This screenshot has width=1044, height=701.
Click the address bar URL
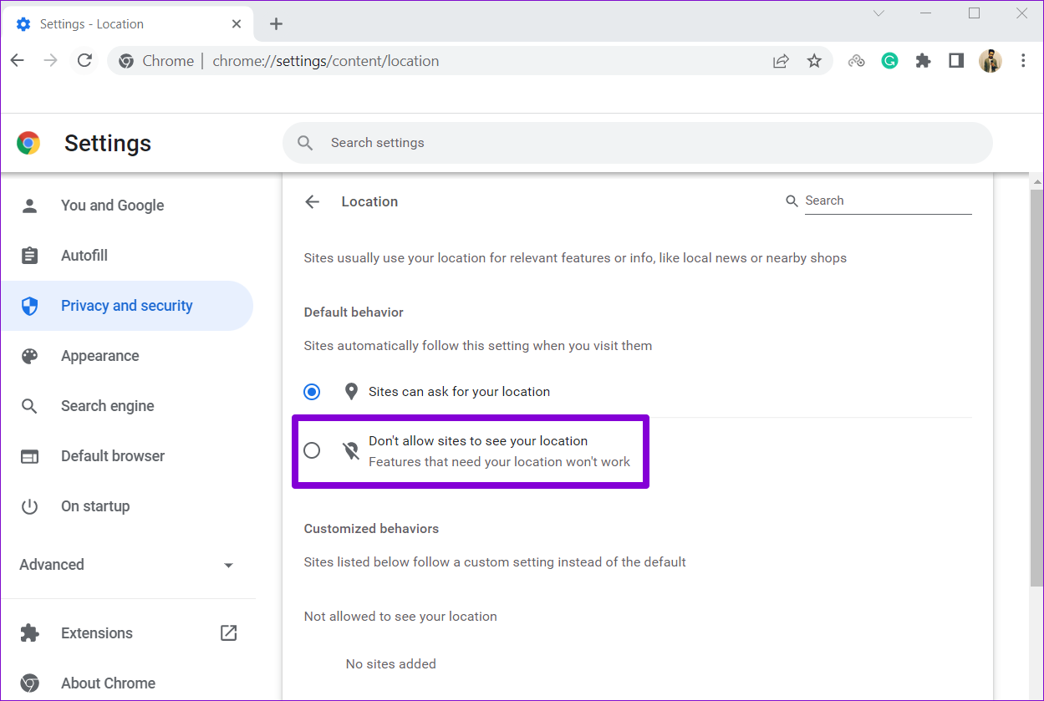(326, 61)
